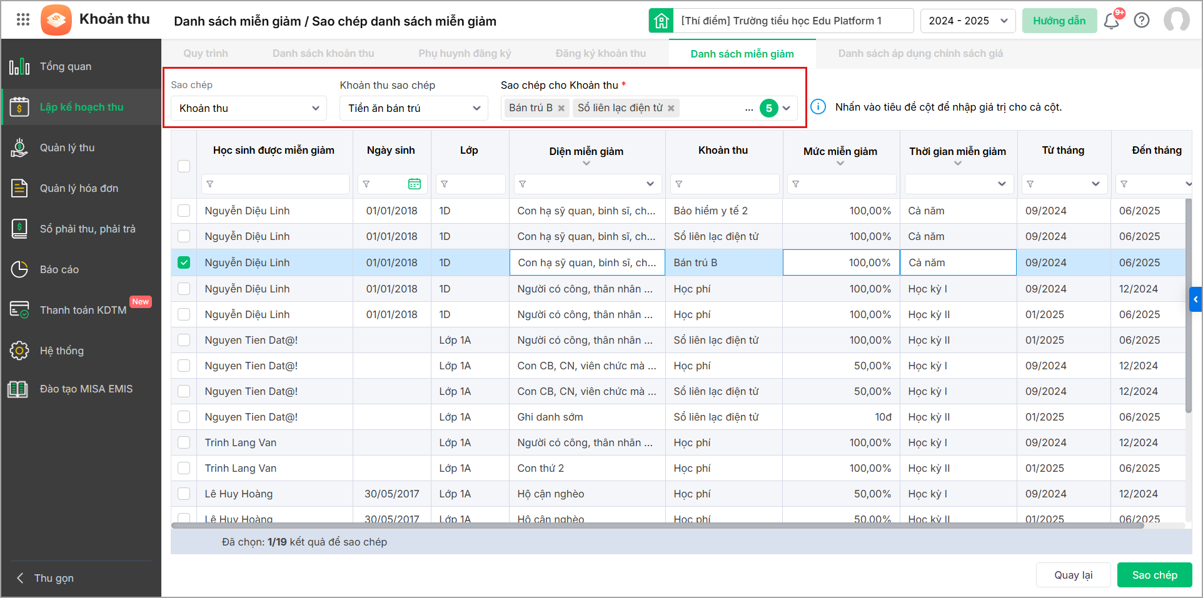
Task: Open Quản lý hóa đơn menu item
Action: coord(79,188)
